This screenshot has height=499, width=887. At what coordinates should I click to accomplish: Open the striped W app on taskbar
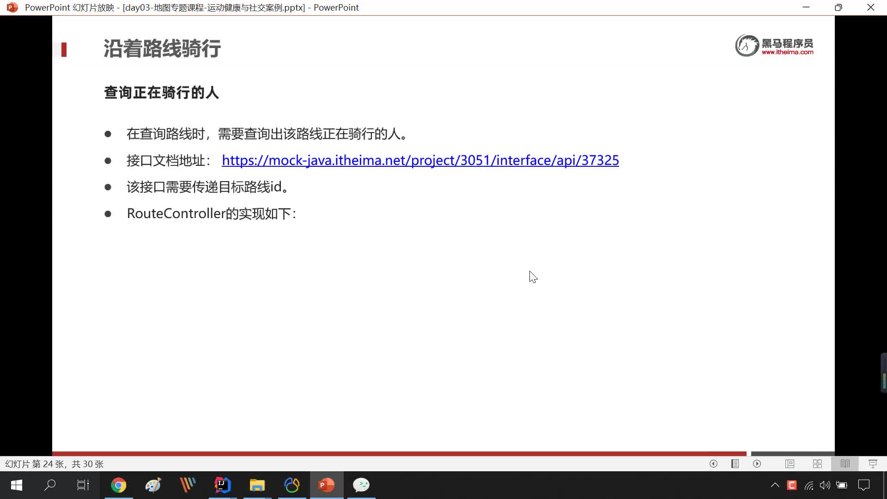188,485
